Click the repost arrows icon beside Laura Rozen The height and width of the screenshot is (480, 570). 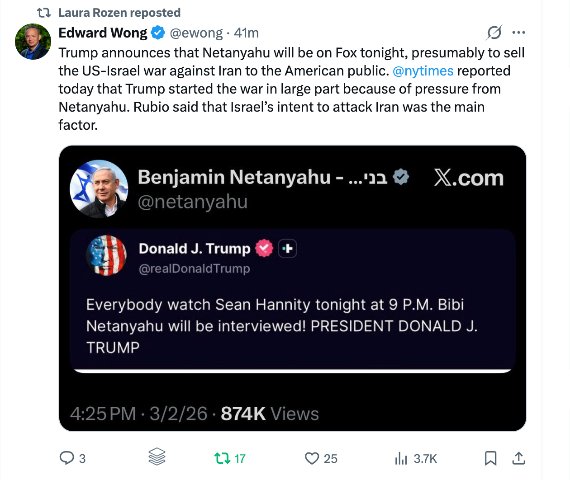tap(43, 13)
